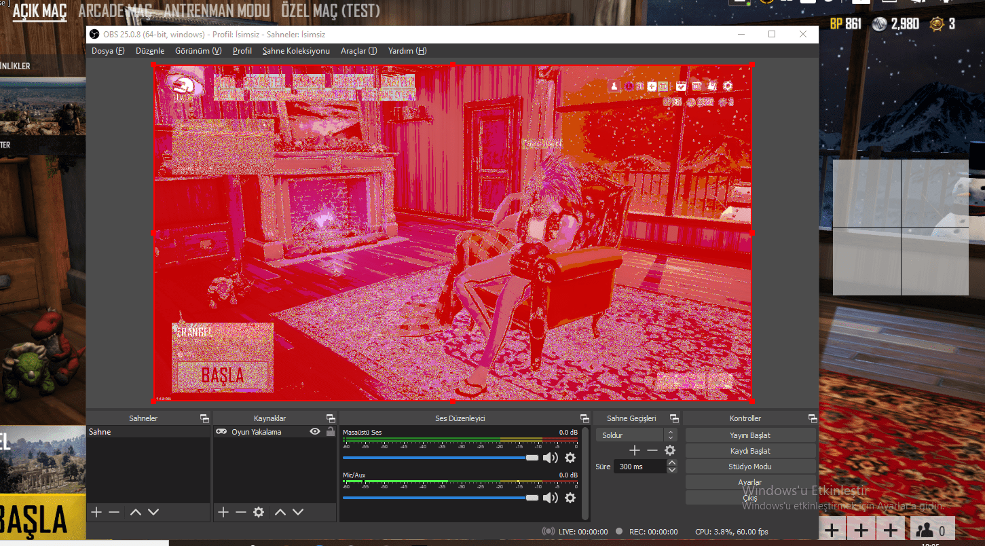Open scene transition properties gear

(x=670, y=450)
